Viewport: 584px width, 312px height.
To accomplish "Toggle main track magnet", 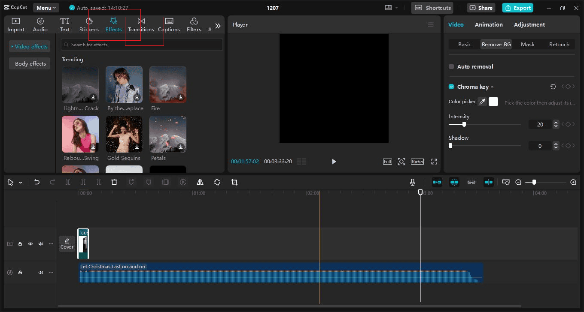I will 437,182.
